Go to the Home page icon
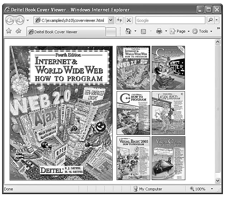This screenshot has width=225, height=198. 128,31
